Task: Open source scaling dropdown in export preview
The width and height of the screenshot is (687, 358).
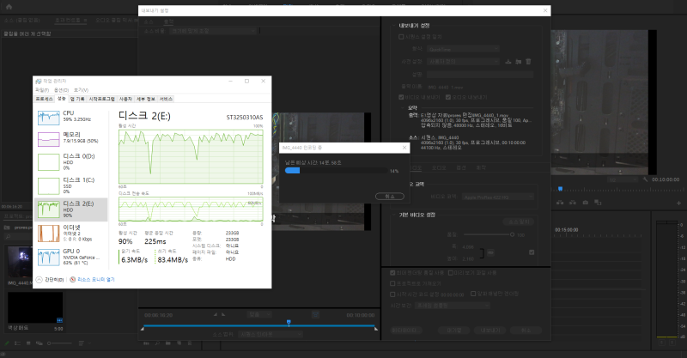Action: 213,31
